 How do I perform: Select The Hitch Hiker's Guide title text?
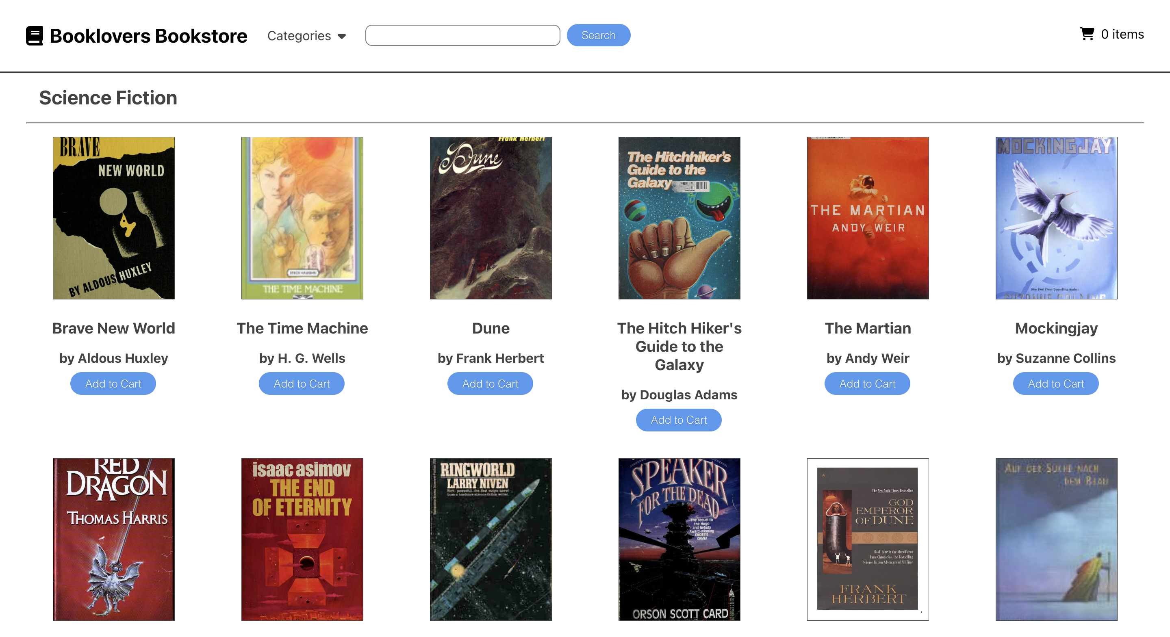click(x=679, y=347)
